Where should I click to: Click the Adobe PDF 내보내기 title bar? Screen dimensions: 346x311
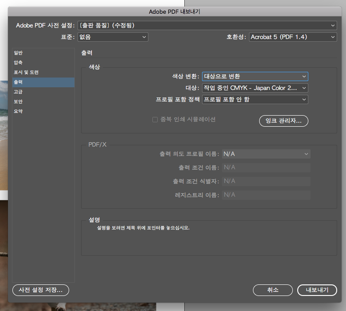(x=175, y=12)
